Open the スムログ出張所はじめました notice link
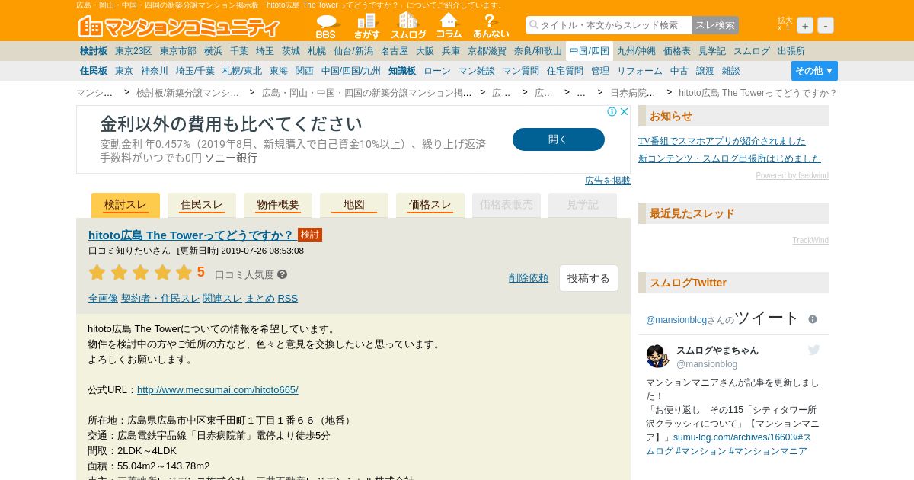This screenshot has height=480, width=914. click(730, 158)
